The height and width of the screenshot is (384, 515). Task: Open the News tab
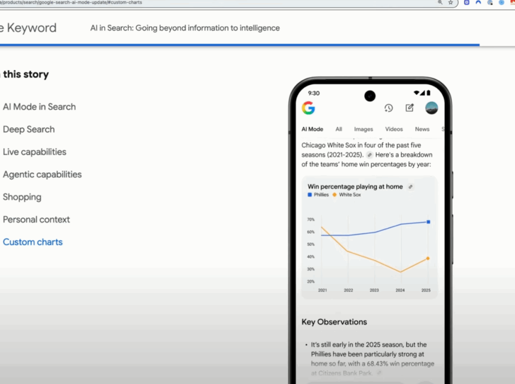[x=422, y=129]
